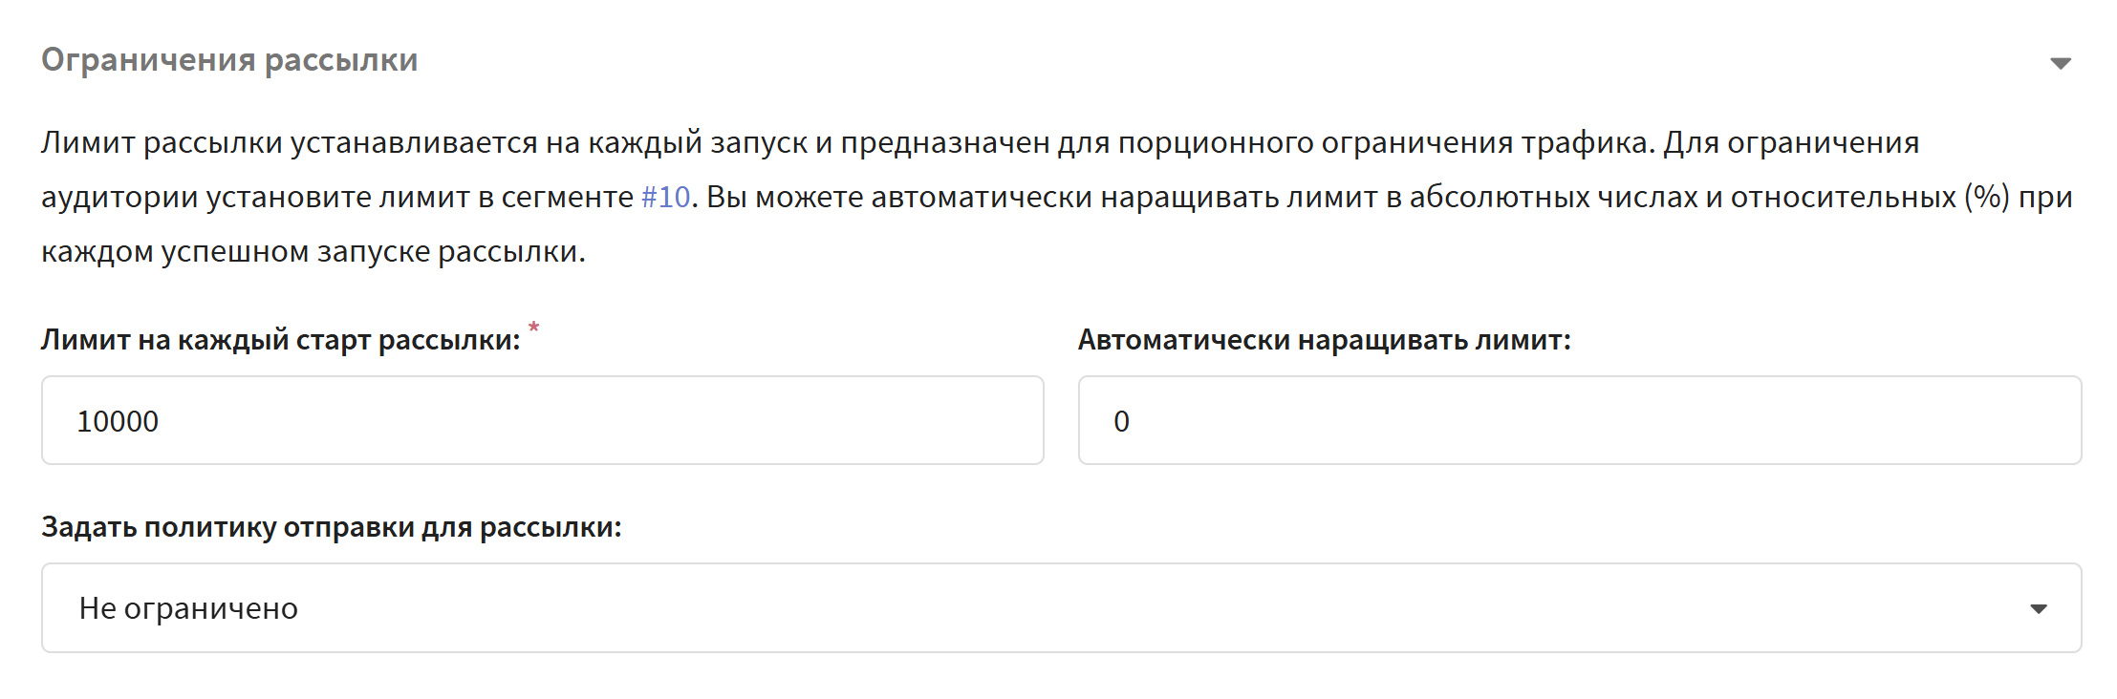
Task: Click the Лимит на каждый старт рассылки label
Action: click(x=280, y=340)
